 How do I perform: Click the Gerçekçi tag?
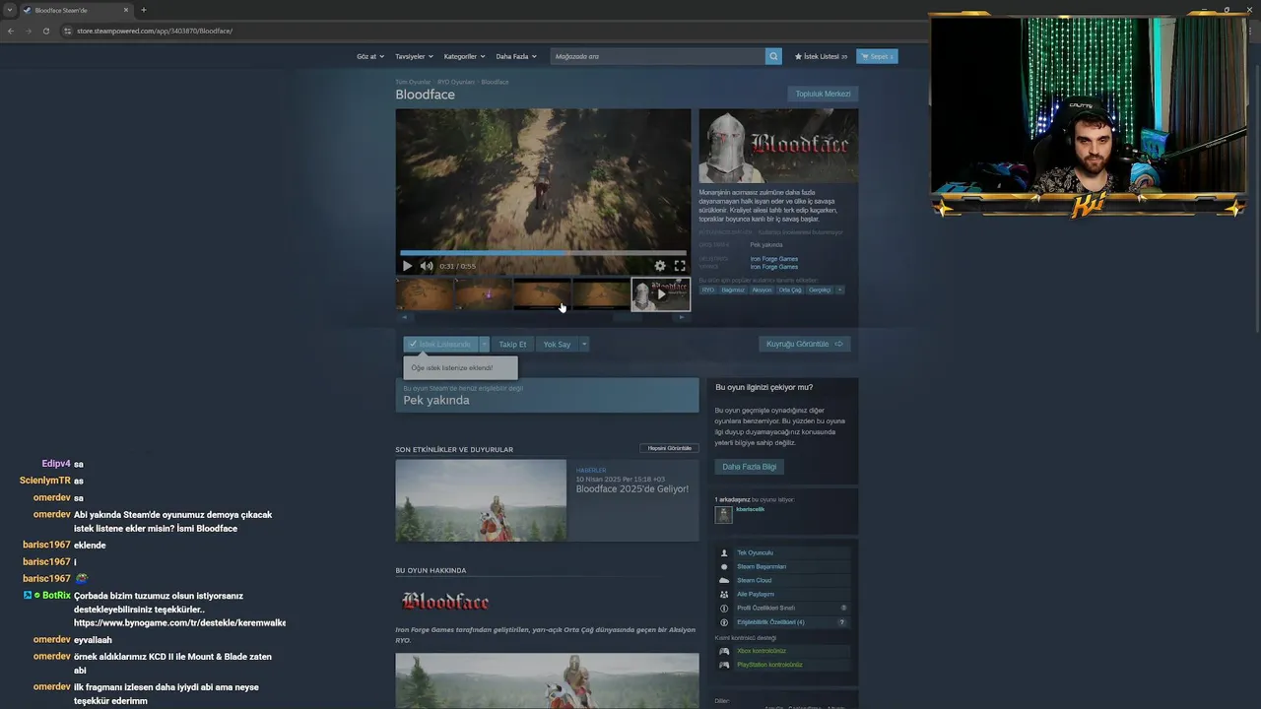820,290
